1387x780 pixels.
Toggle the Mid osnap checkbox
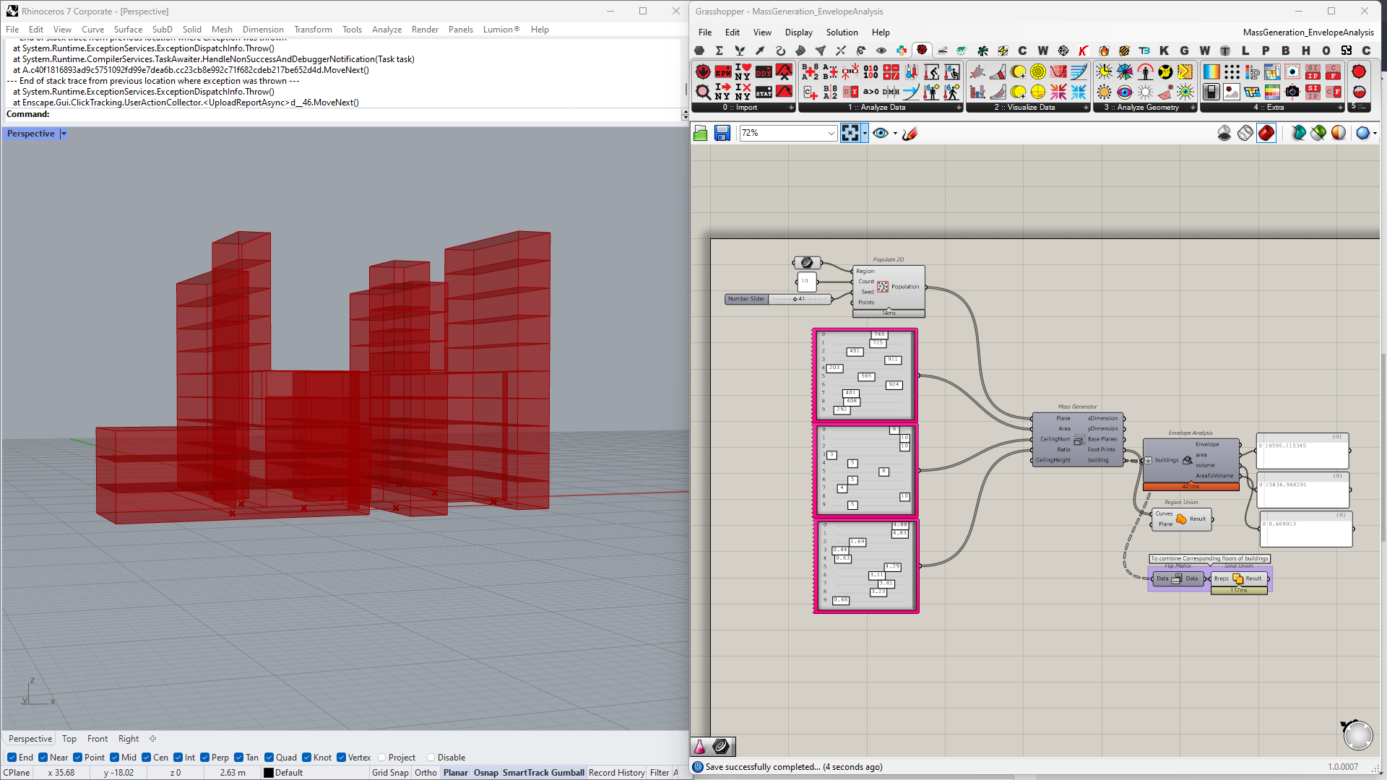pos(114,758)
